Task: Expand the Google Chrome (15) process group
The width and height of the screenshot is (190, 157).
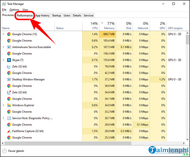Action: click(x=3, y=34)
